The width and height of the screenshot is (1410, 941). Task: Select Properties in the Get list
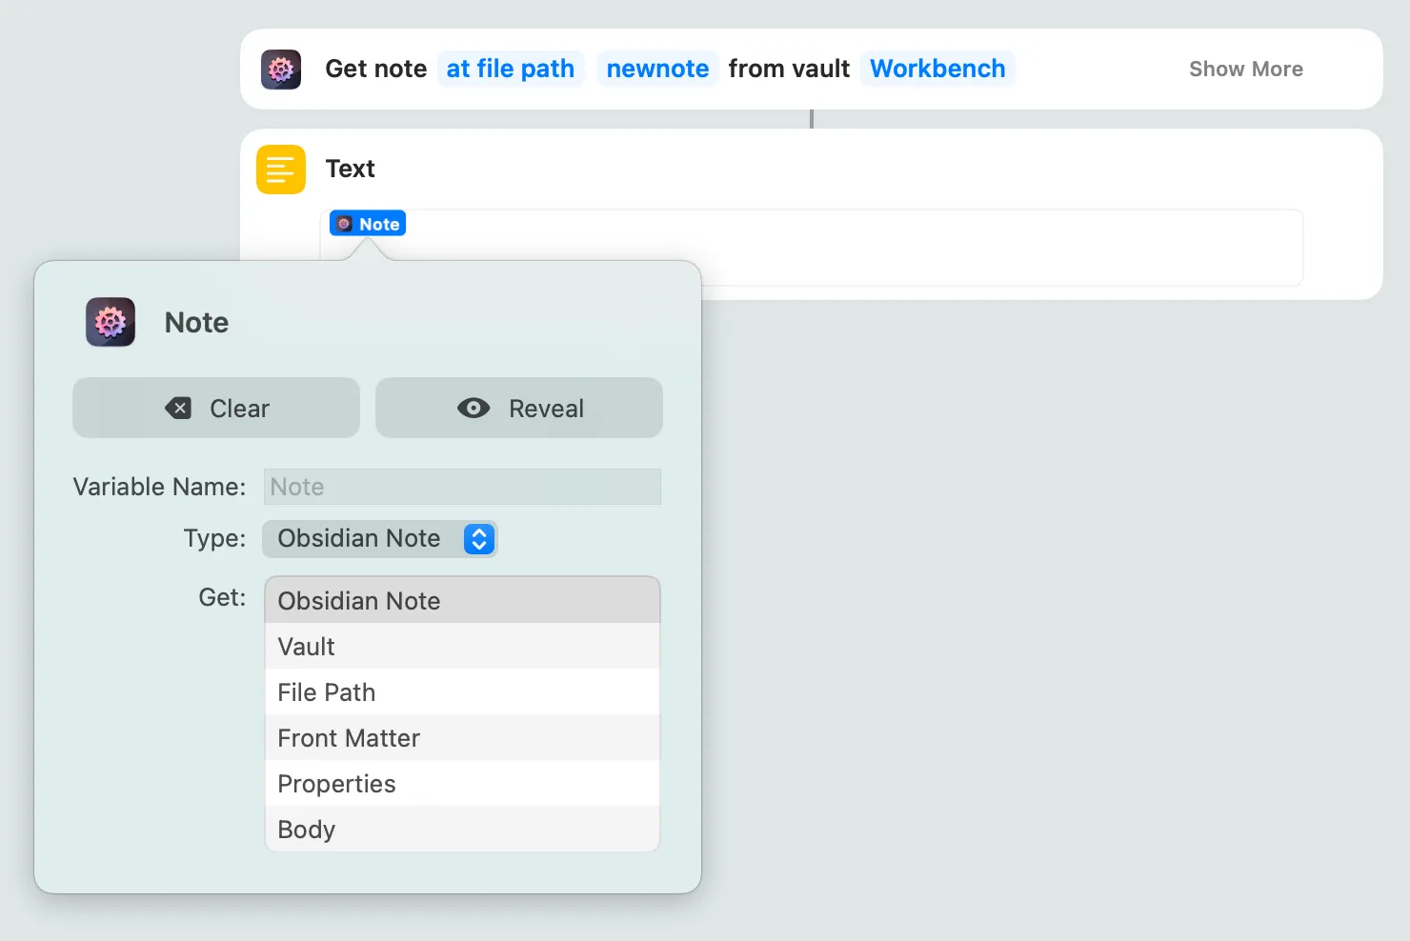click(462, 784)
